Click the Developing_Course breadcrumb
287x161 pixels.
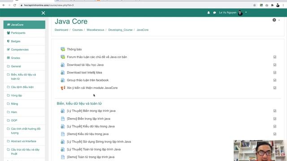[120, 30]
